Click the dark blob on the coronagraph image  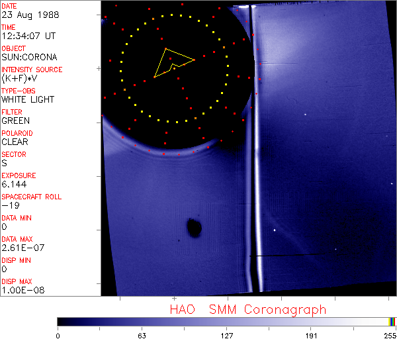click(x=194, y=228)
